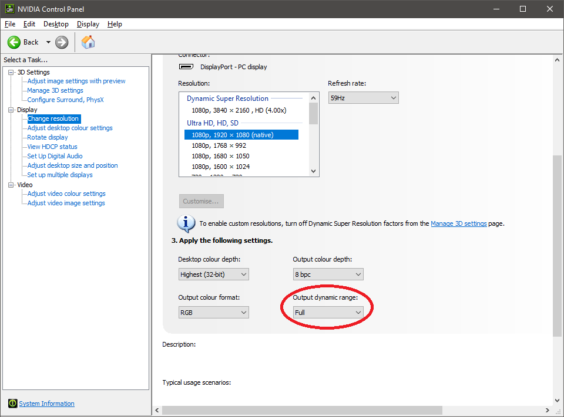
Task: Open the Back history dropdown arrow
Action: (x=48, y=42)
